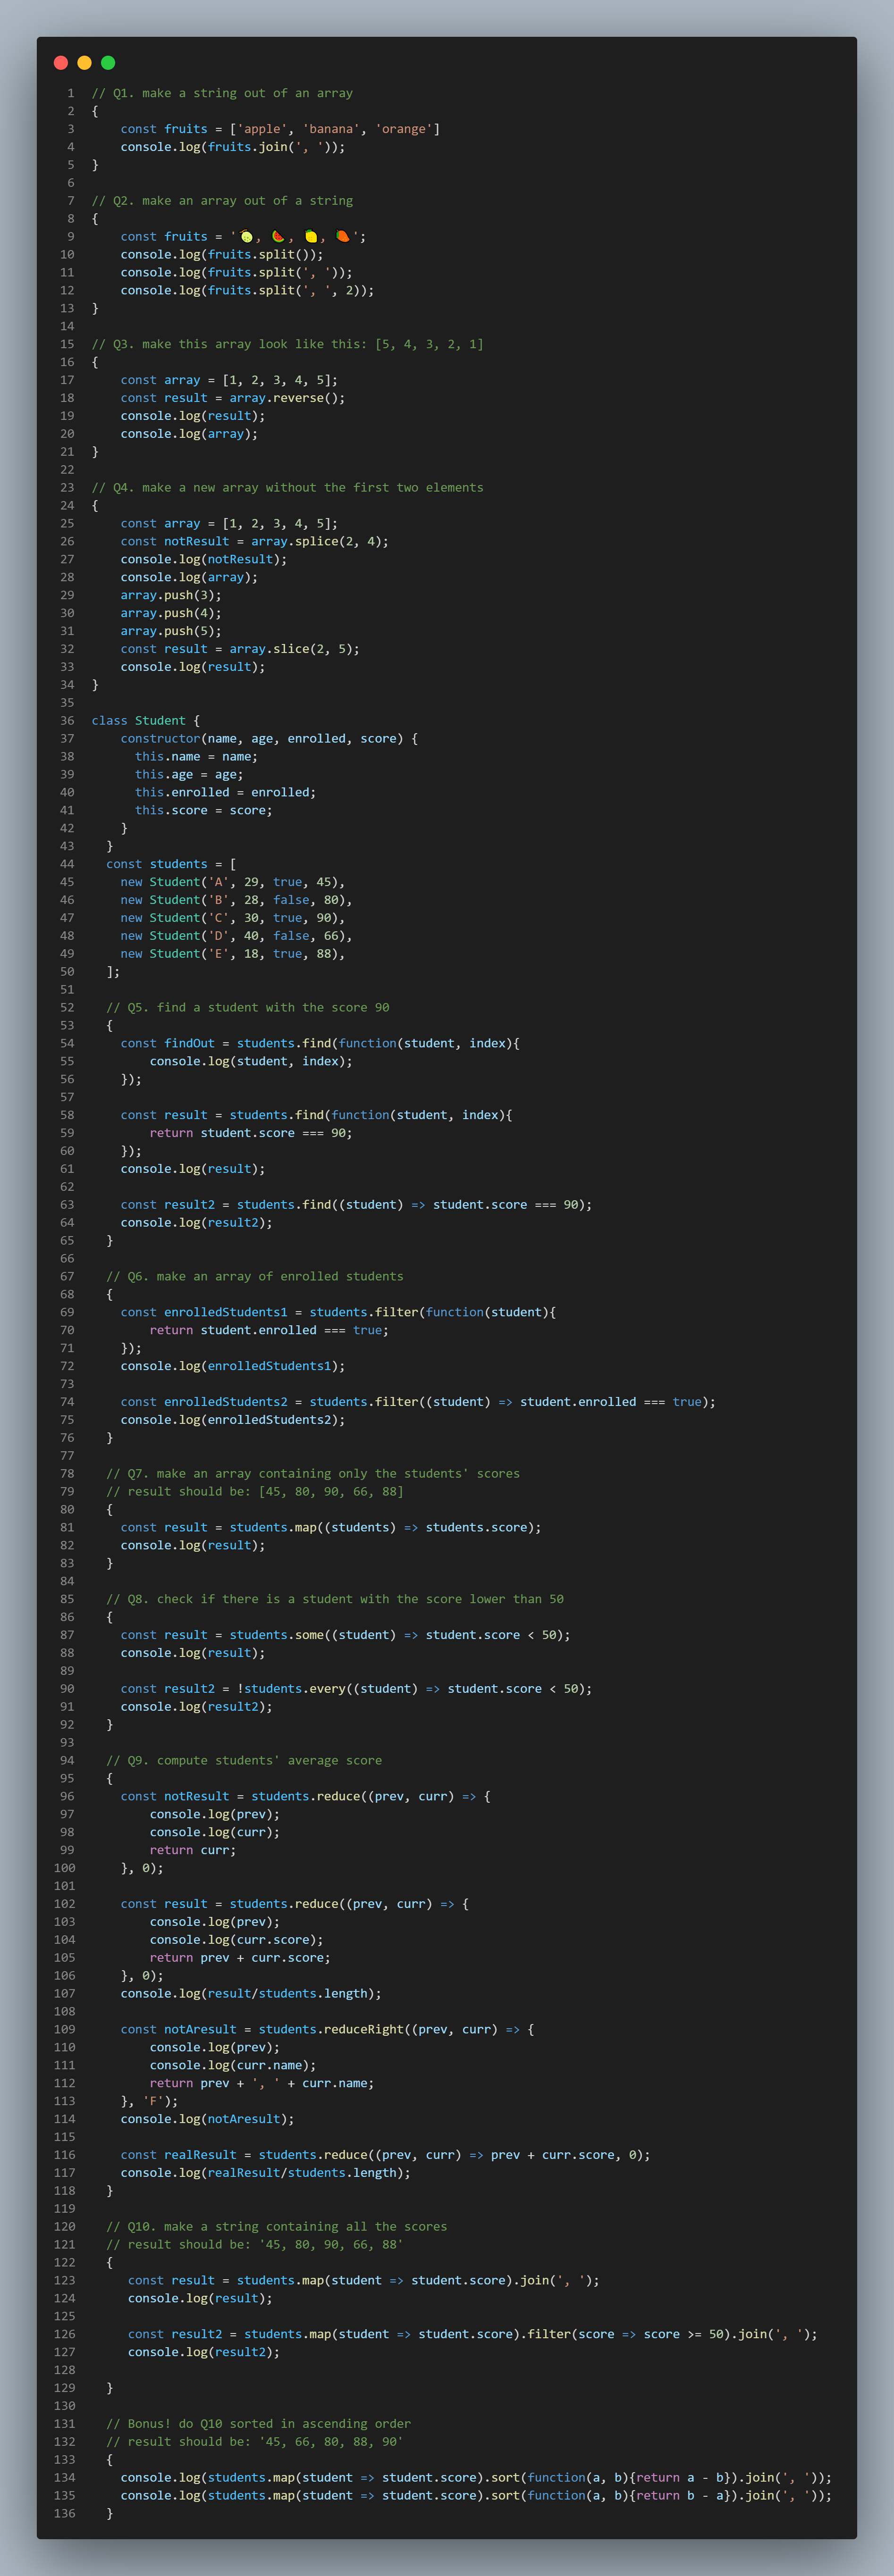
Task: Click the line starting 'const notAresult = students.reduceRight'
Action: (x=327, y=2031)
